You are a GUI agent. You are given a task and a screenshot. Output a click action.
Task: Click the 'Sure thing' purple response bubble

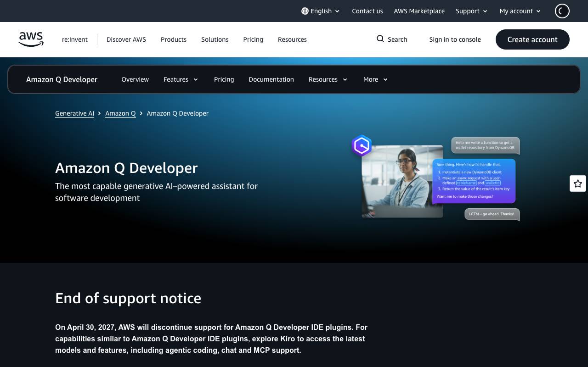tap(474, 181)
